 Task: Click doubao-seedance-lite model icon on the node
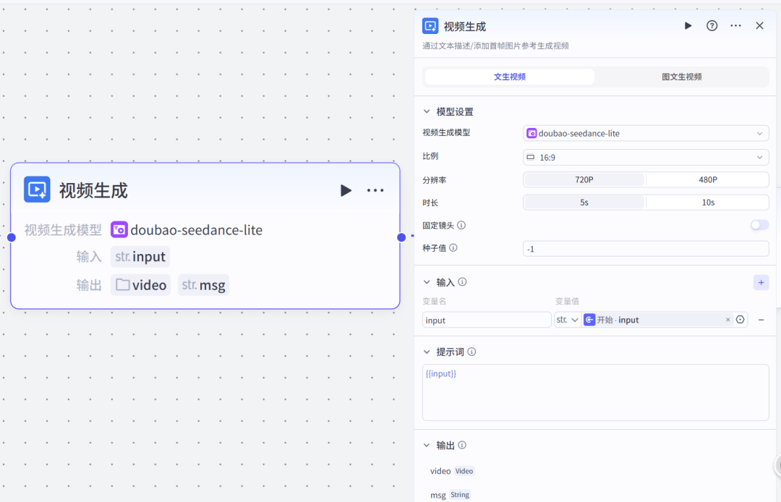(x=119, y=229)
